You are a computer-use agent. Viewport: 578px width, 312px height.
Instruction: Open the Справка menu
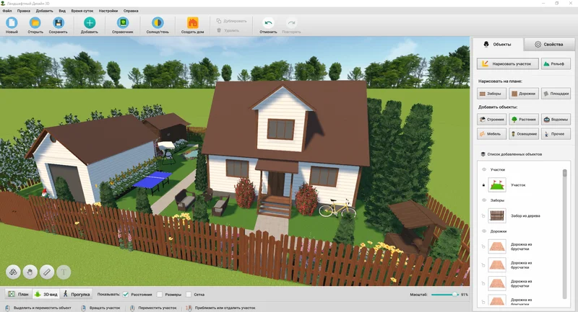(x=131, y=11)
